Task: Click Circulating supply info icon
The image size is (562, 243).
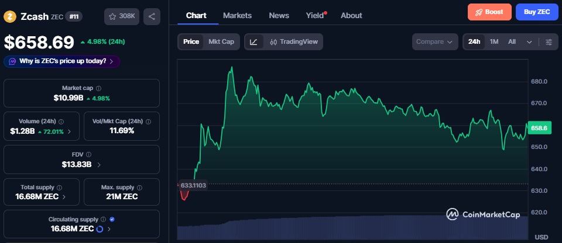Action: click(103, 220)
